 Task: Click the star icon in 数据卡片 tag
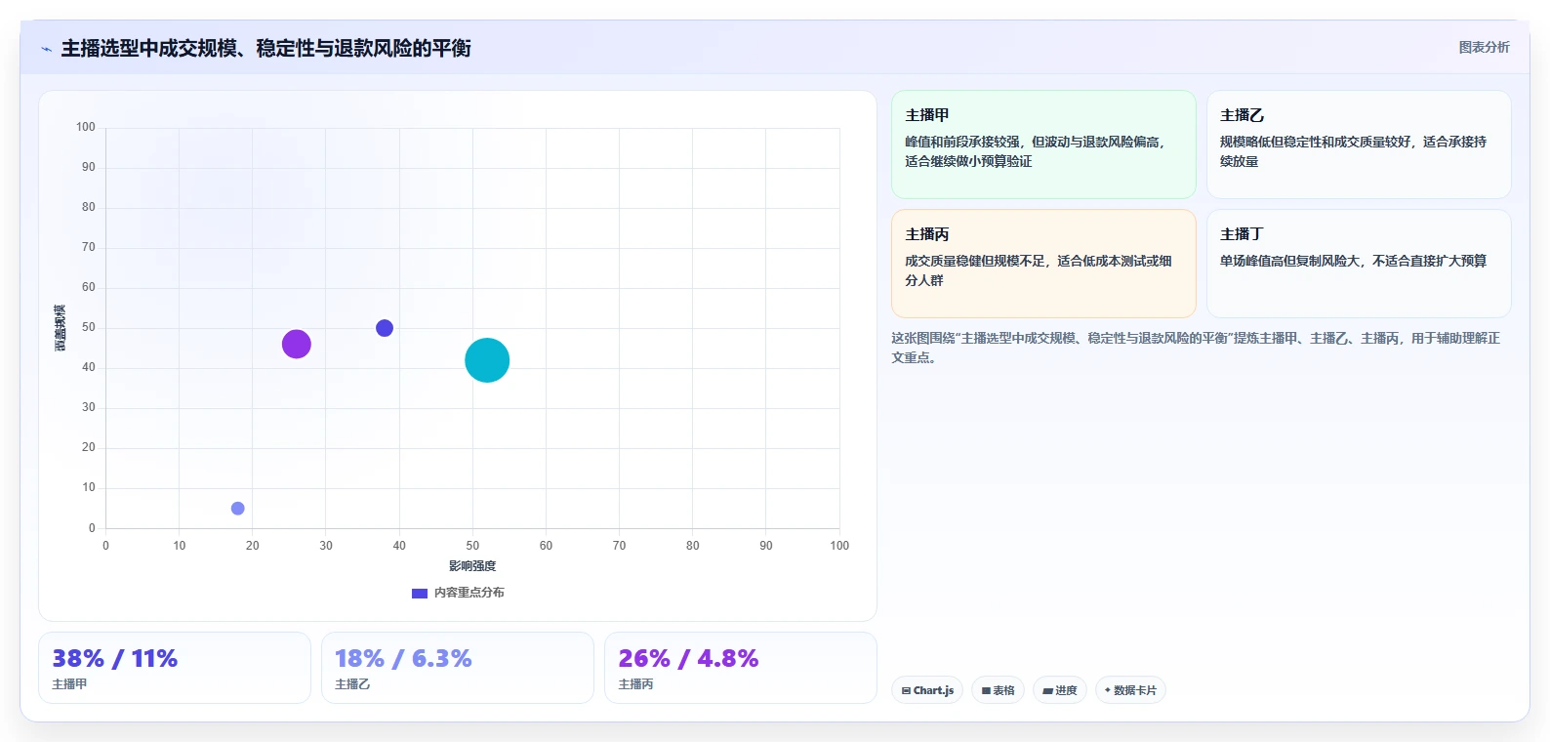coord(1107,690)
